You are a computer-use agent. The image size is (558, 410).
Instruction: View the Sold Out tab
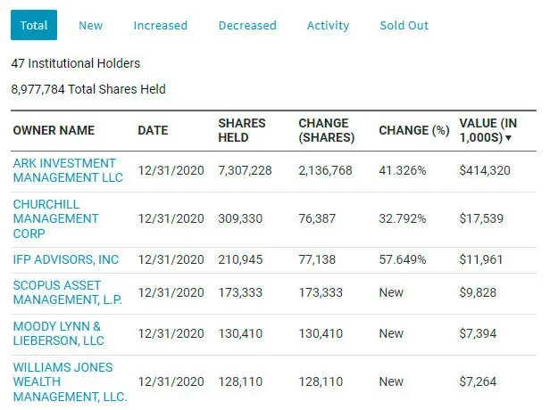pos(404,25)
